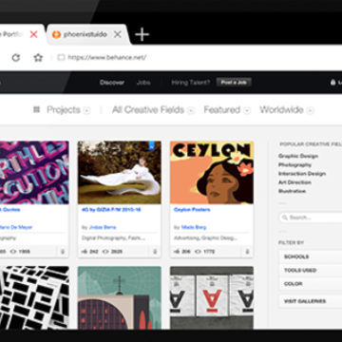This screenshot has width=342, height=342.
Task: Open the Jobs navigation item
Action: pyautogui.click(x=143, y=83)
